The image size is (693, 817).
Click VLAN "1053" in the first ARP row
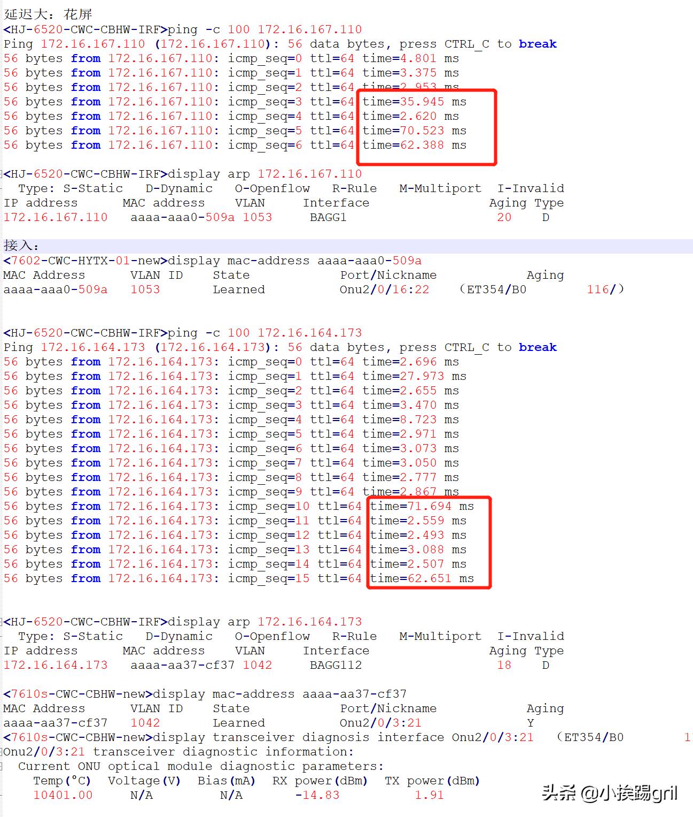[257, 217]
